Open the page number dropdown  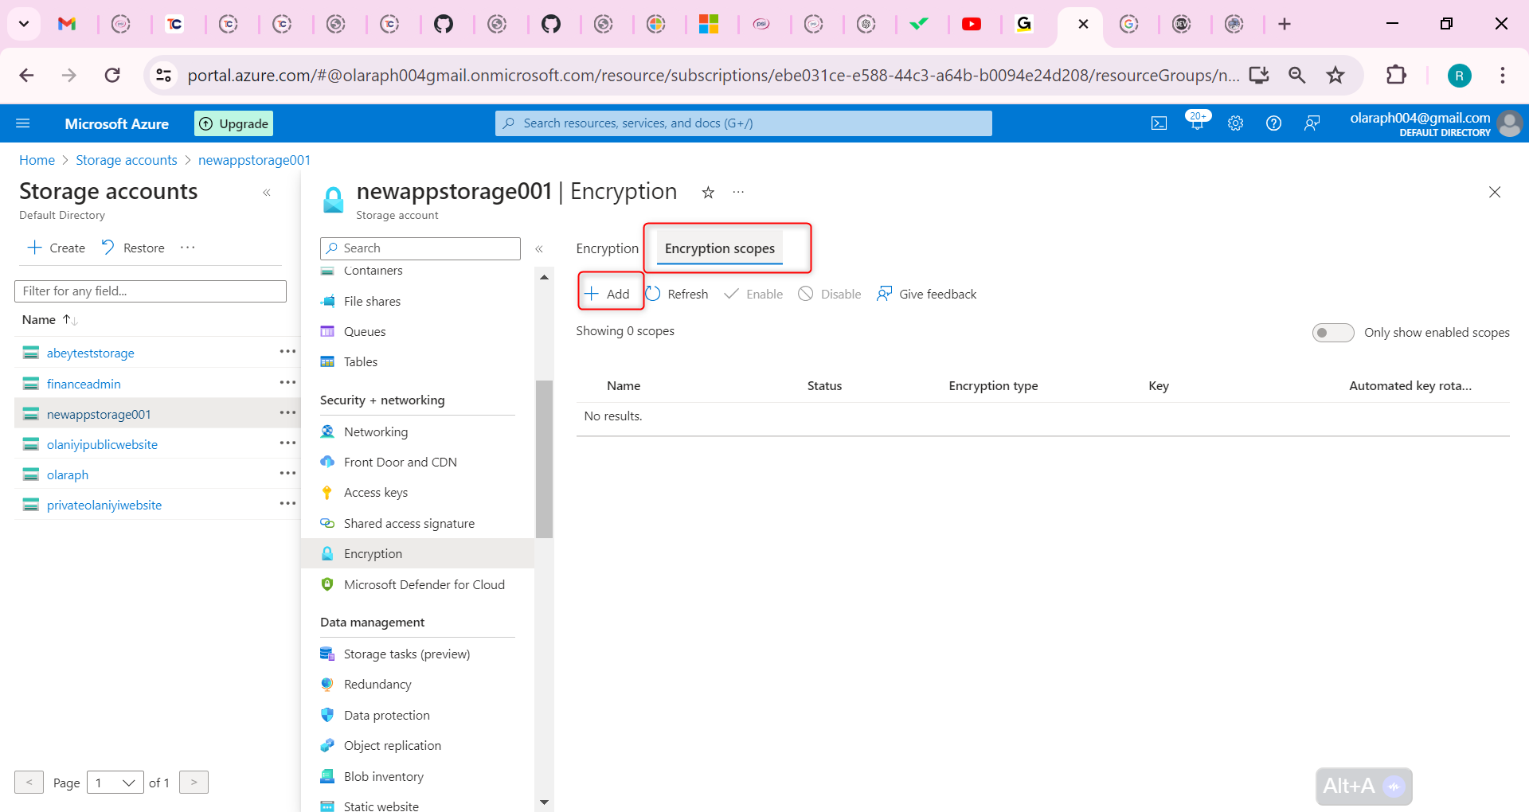coord(115,783)
